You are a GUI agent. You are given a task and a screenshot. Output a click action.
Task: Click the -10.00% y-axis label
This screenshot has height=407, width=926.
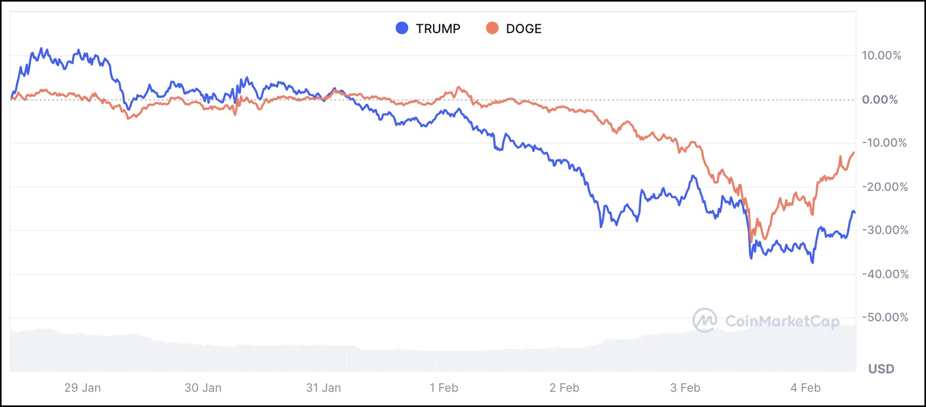click(x=884, y=143)
